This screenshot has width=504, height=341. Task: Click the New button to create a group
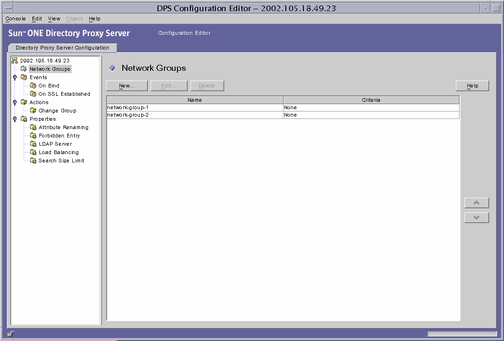click(x=126, y=86)
